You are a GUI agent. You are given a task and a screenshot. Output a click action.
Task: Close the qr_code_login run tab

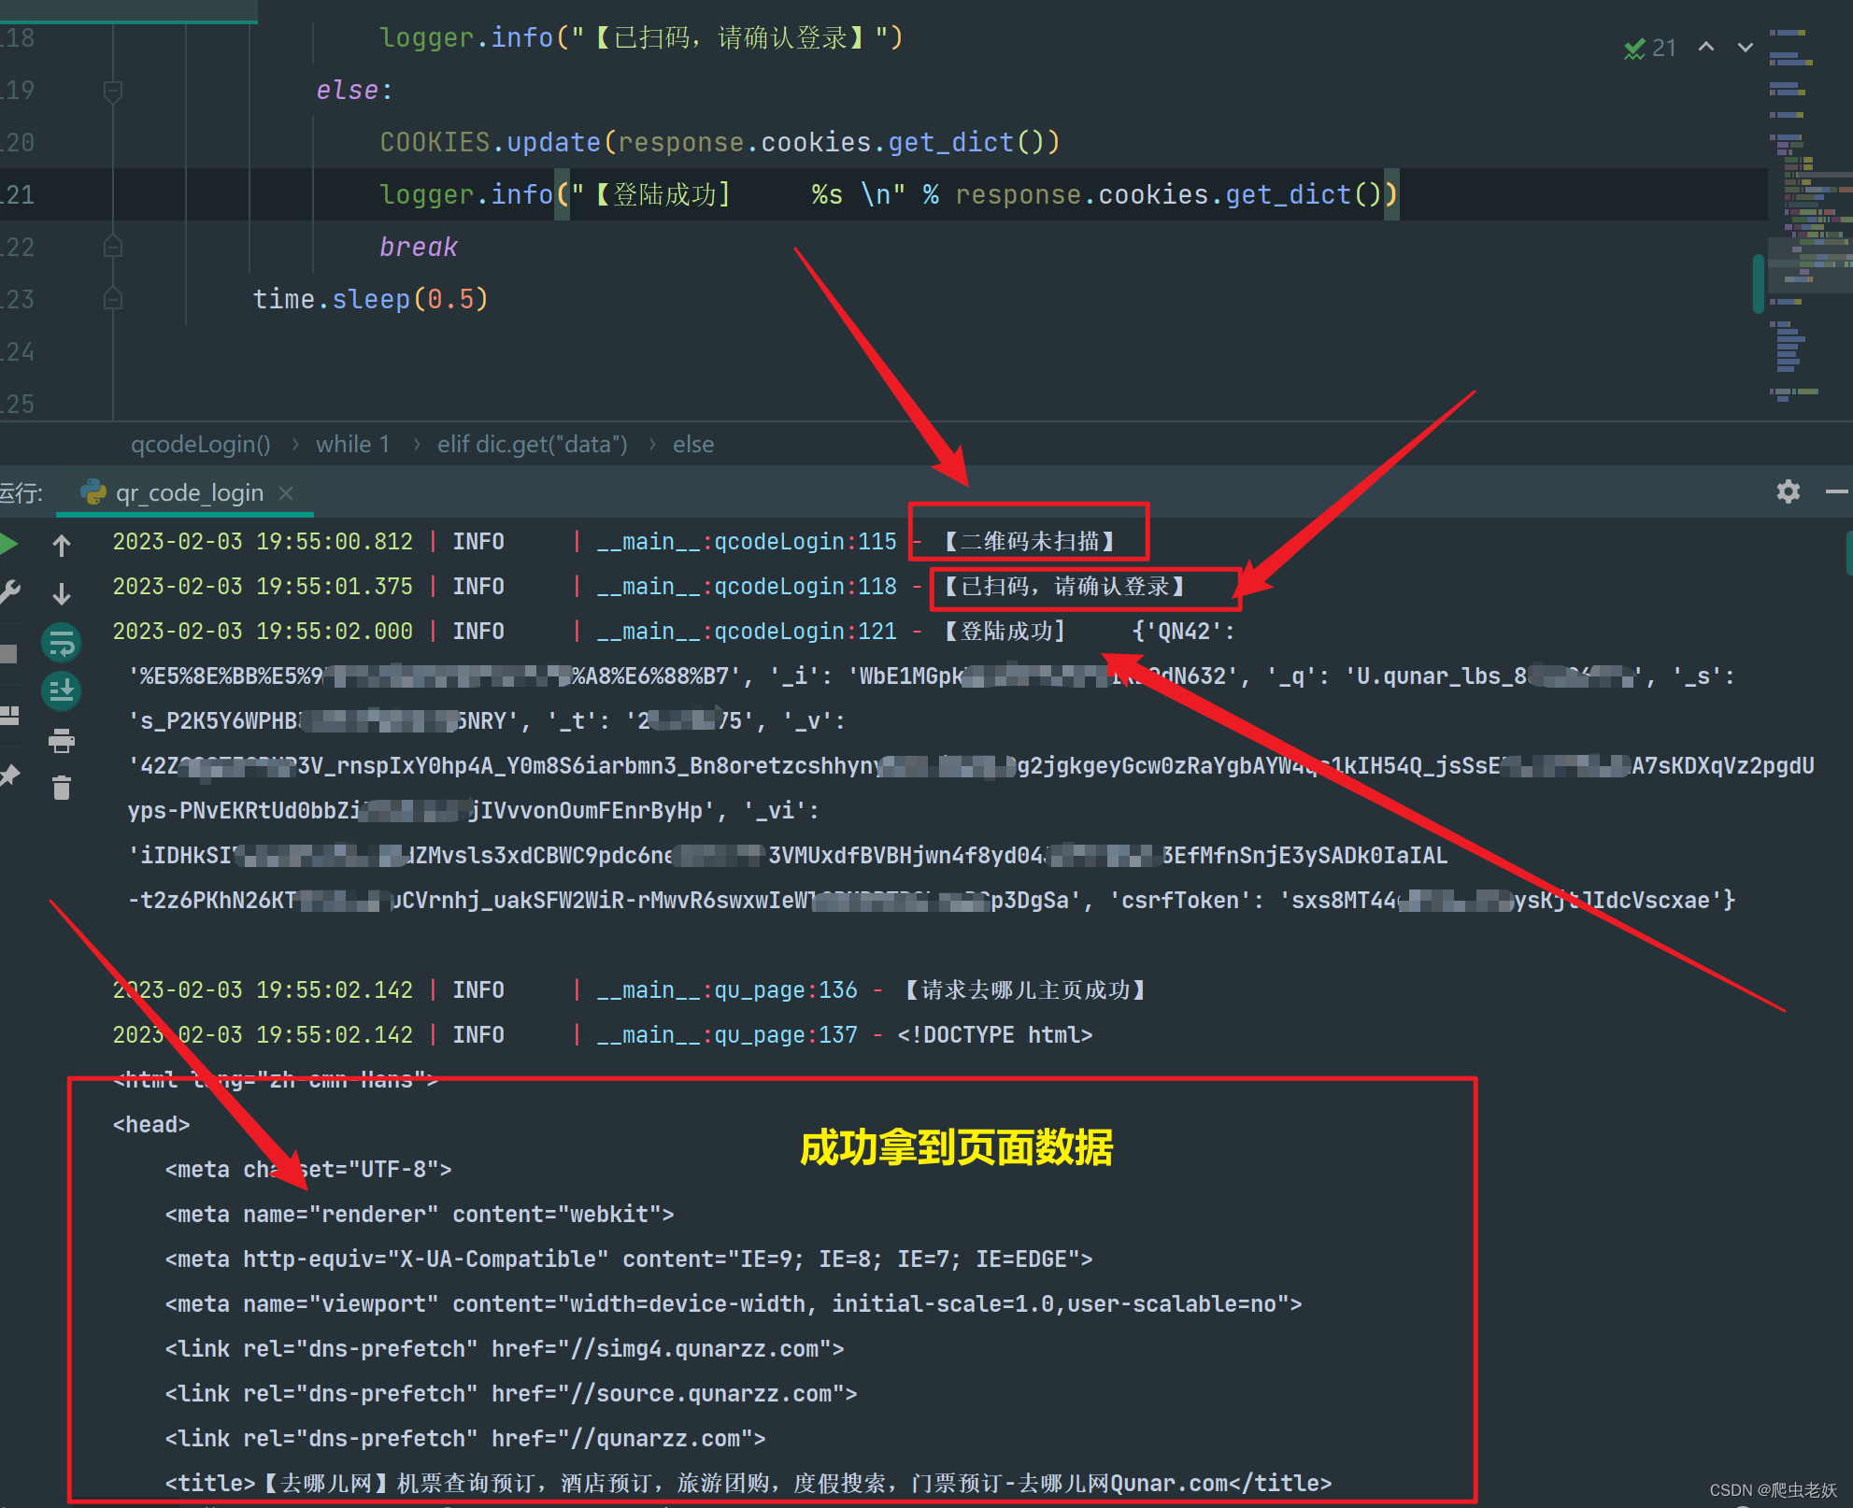pyautogui.click(x=286, y=493)
